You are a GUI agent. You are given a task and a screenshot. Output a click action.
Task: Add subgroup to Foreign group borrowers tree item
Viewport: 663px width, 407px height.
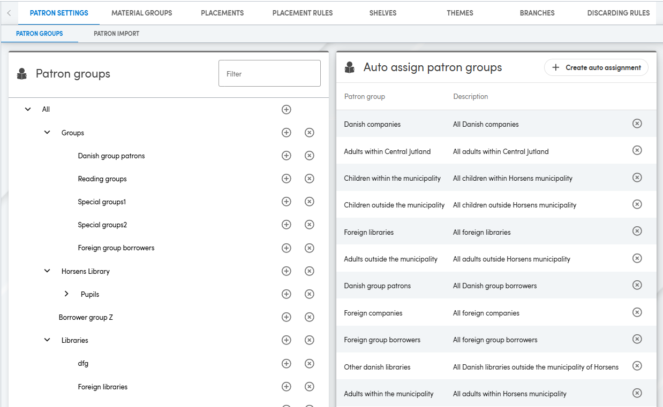tap(287, 248)
